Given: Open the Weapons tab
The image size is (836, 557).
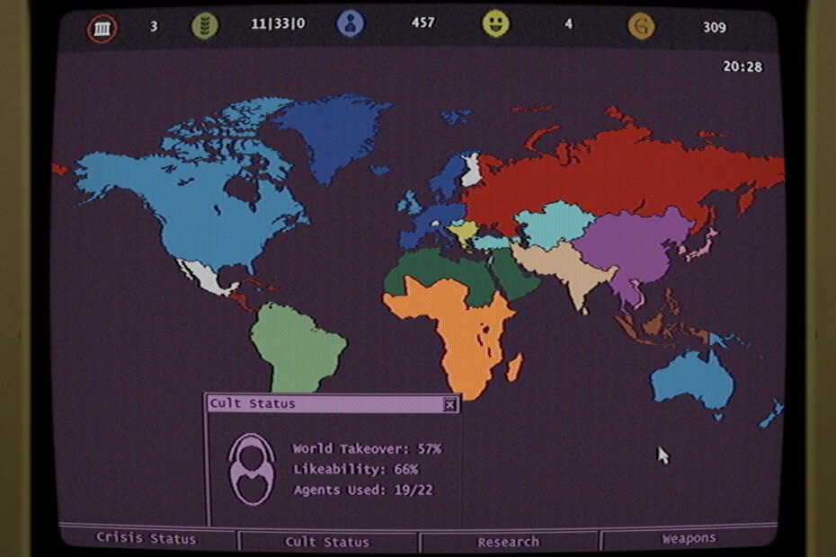Looking at the screenshot, I should click(x=689, y=539).
